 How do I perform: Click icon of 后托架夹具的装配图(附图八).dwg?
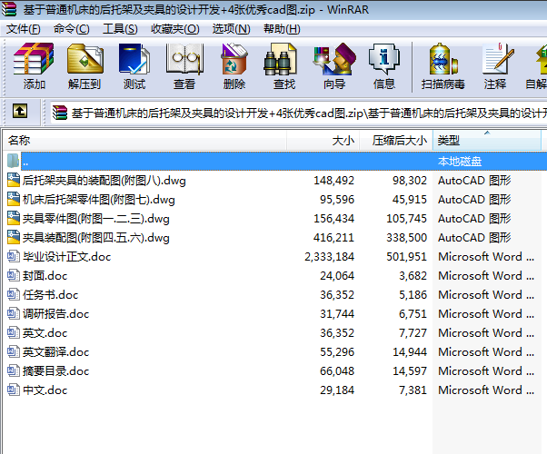(x=14, y=180)
